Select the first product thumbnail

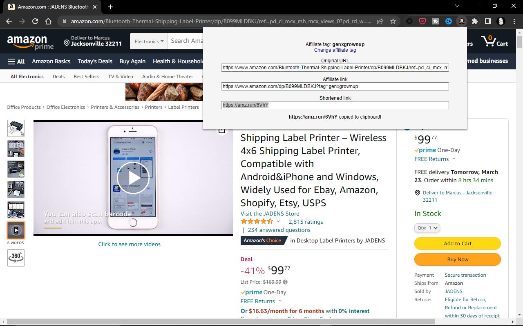point(16,128)
